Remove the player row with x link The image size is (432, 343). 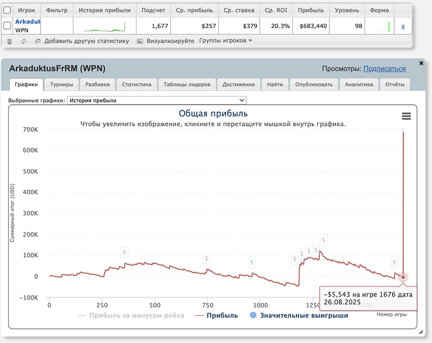(403, 26)
